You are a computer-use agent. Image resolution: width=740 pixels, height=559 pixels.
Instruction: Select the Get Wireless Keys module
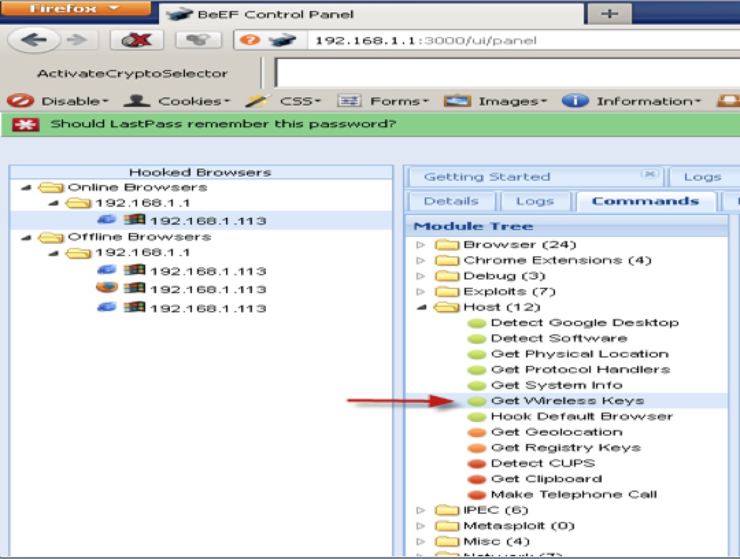(x=567, y=401)
